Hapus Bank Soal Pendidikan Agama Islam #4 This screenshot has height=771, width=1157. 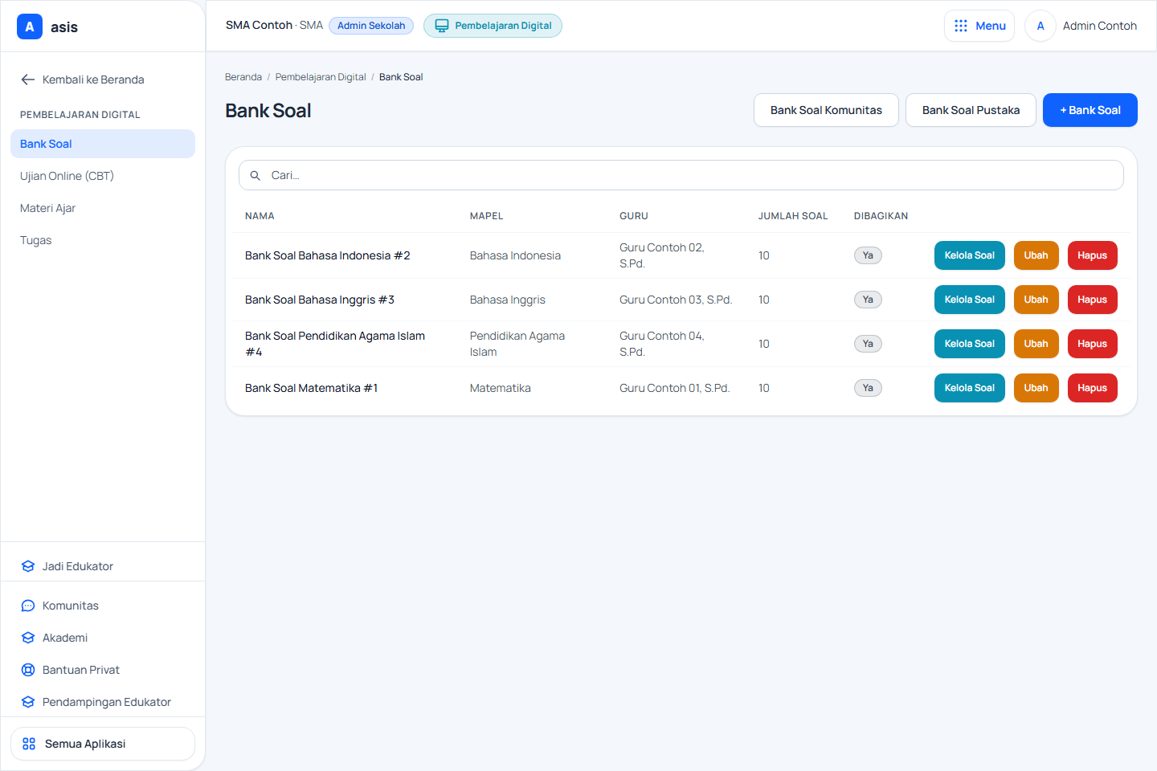tap(1093, 344)
